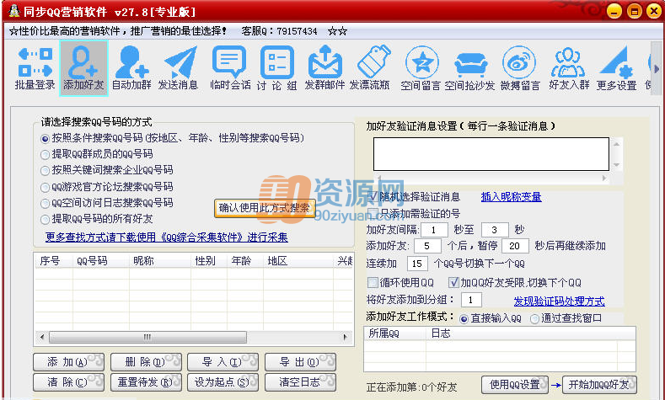665x400 pixels.
Task: Open the 发群邮件 group mail tool
Action: click(x=324, y=69)
